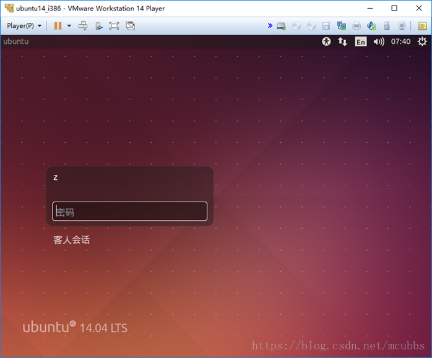Click the second CD/DVD drive icon
Screen dimensions: 432x358
(x=311, y=26)
